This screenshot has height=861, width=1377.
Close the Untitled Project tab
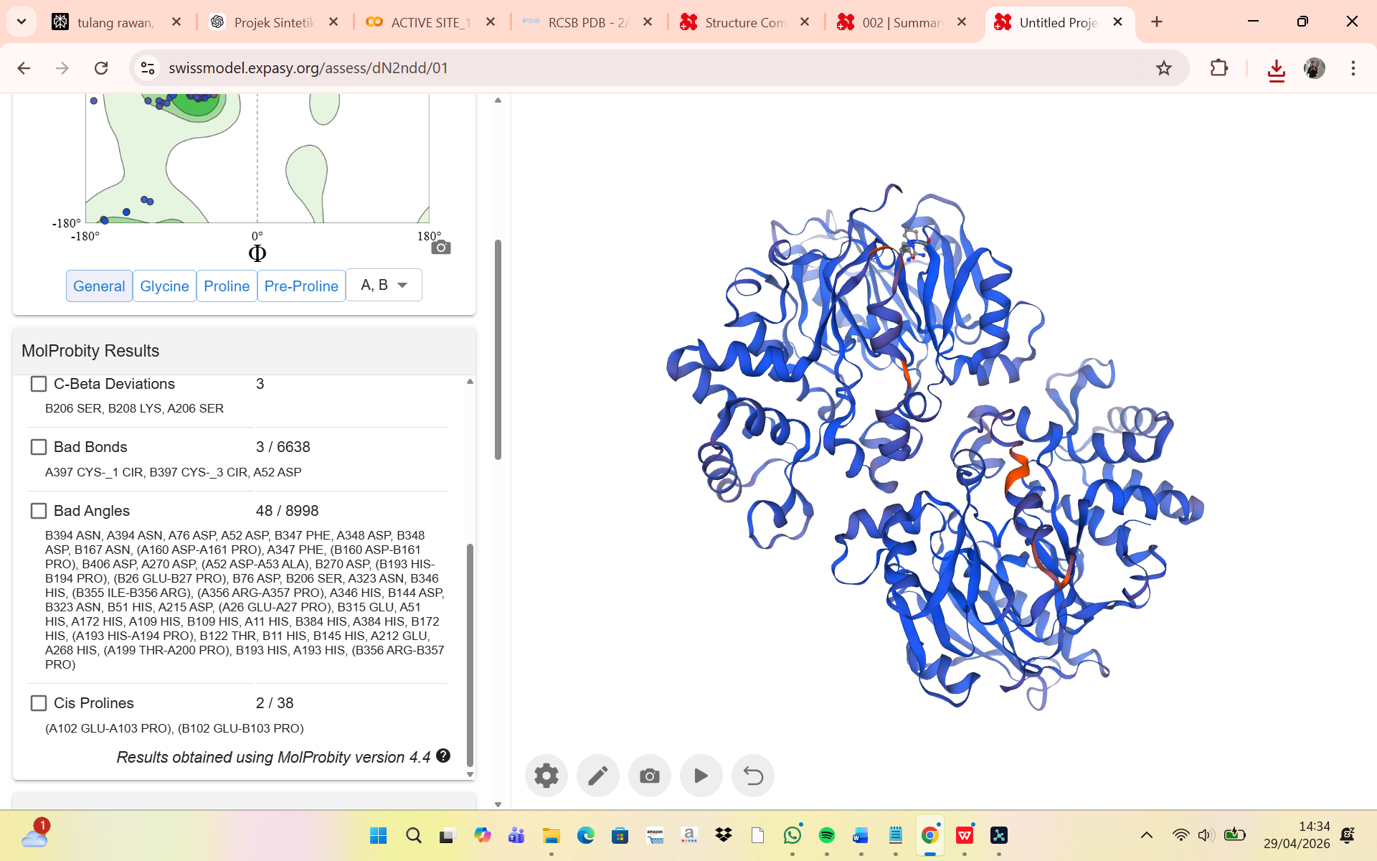[x=1117, y=22]
